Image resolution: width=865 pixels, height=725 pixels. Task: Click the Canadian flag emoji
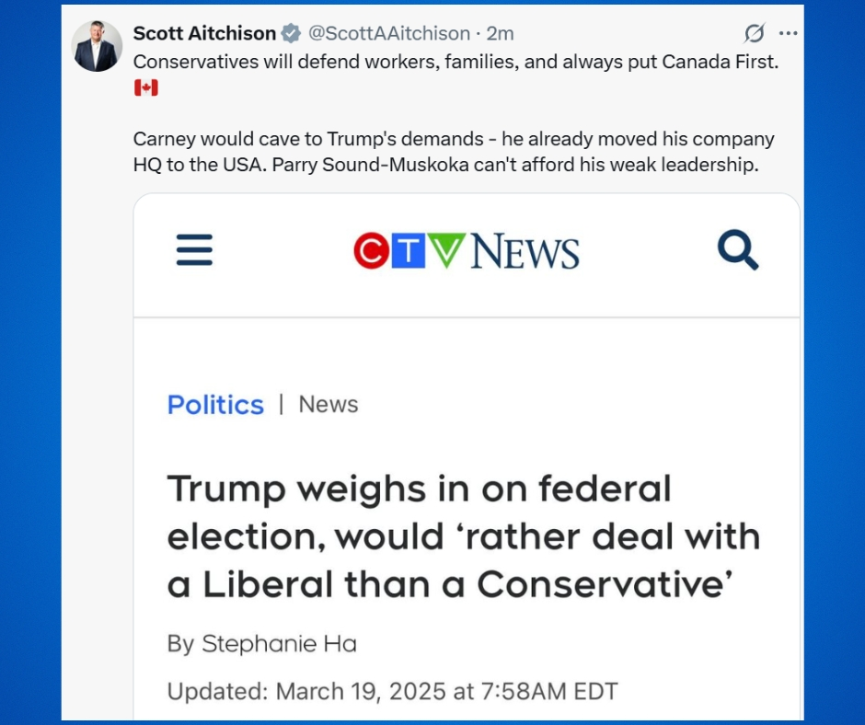(x=145, y=87)
